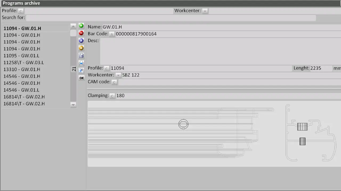Select the 11095 - GW.01.L program

(x=21, y=56)
